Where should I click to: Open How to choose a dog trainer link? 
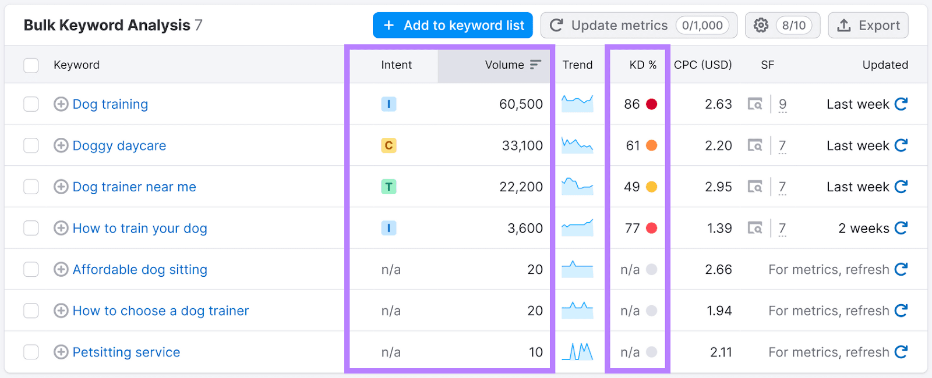pos(161,311)
